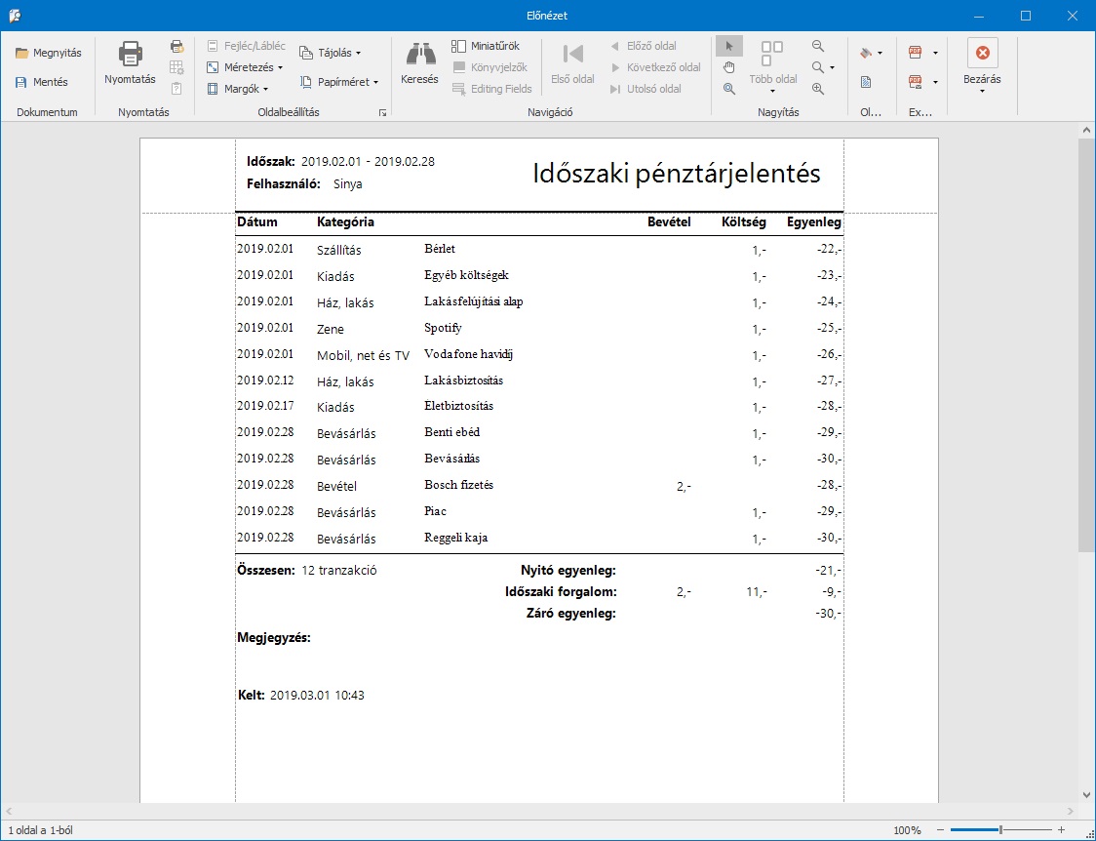Click the Mentés save button

[42, 82]
